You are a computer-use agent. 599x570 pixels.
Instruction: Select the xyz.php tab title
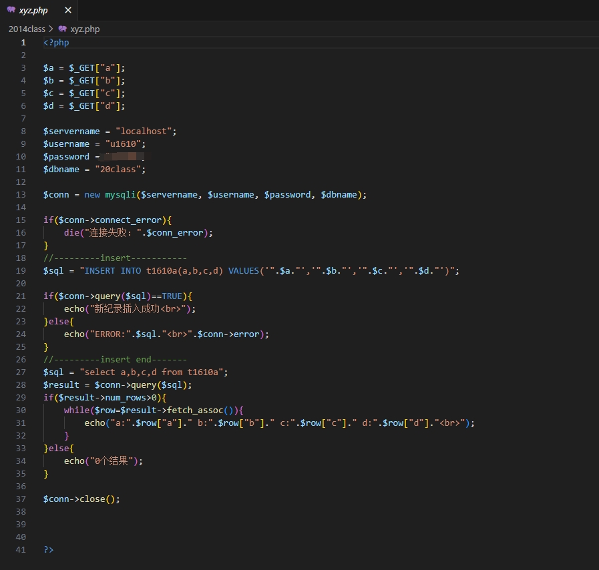pyautogui.click(x=33, y=11)
